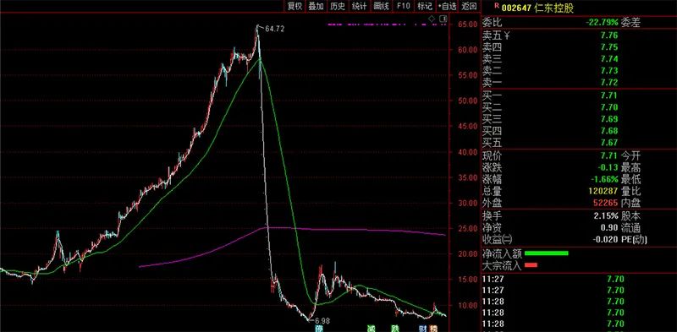Click the square panel icon near diamond
Screen dimensions: 677x332
(x=443, y=19)
